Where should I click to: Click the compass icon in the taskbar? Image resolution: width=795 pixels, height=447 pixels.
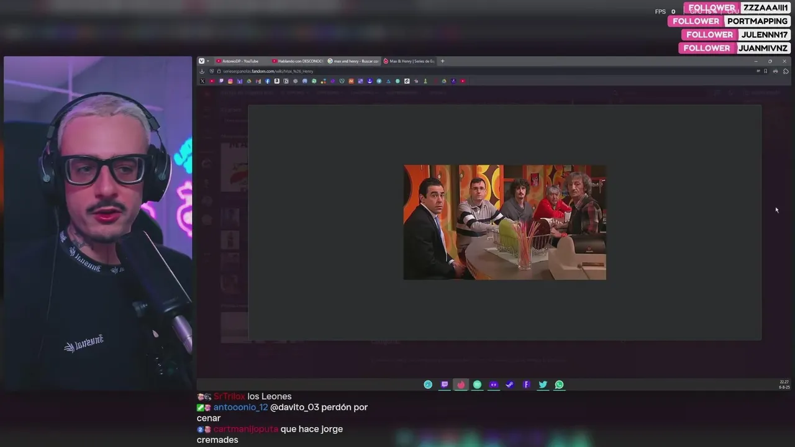pyautogui.click(x=428, y=384)
